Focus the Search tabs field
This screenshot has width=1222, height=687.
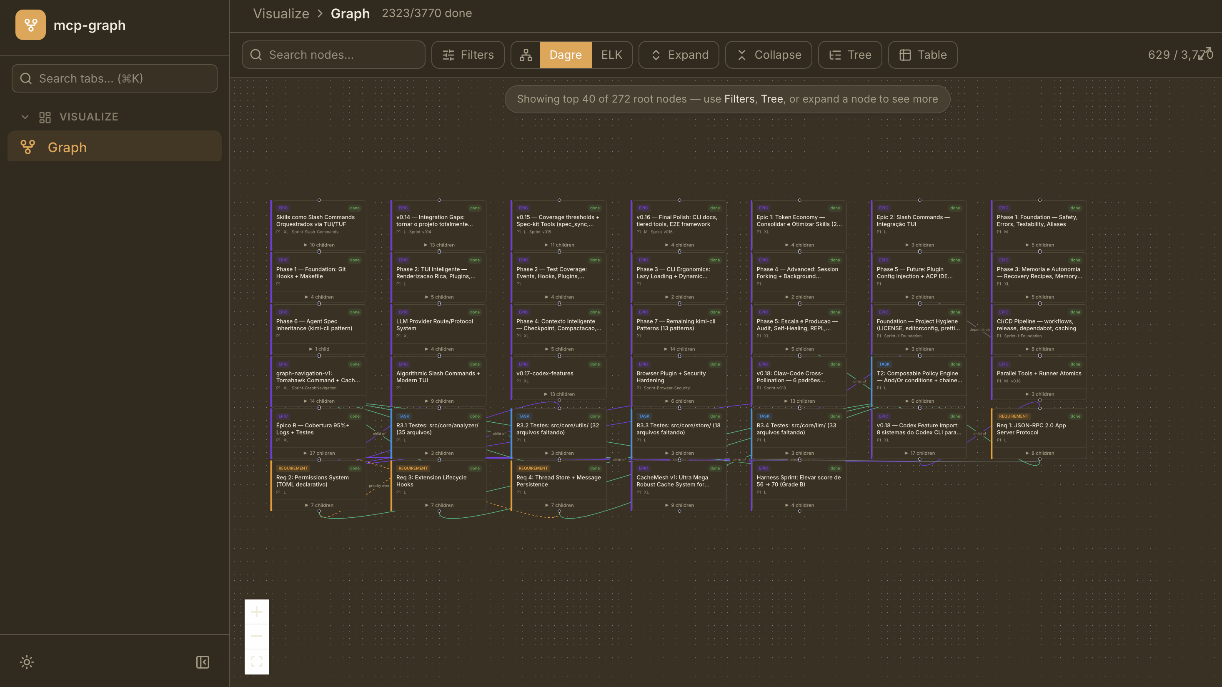coord(115,78)
